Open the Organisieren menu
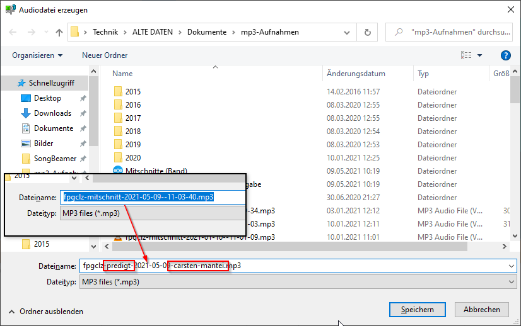 tap(37, 55)
